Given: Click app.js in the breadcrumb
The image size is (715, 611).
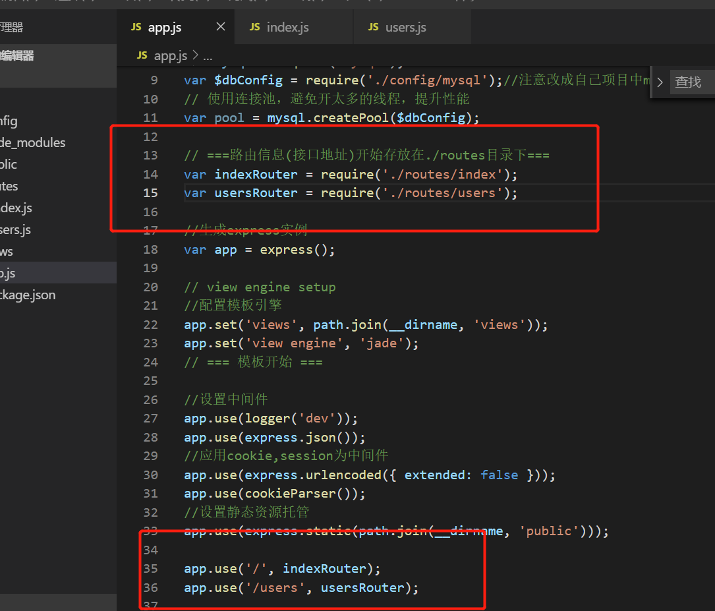Looking at the screenshot, I should point(171,56).
